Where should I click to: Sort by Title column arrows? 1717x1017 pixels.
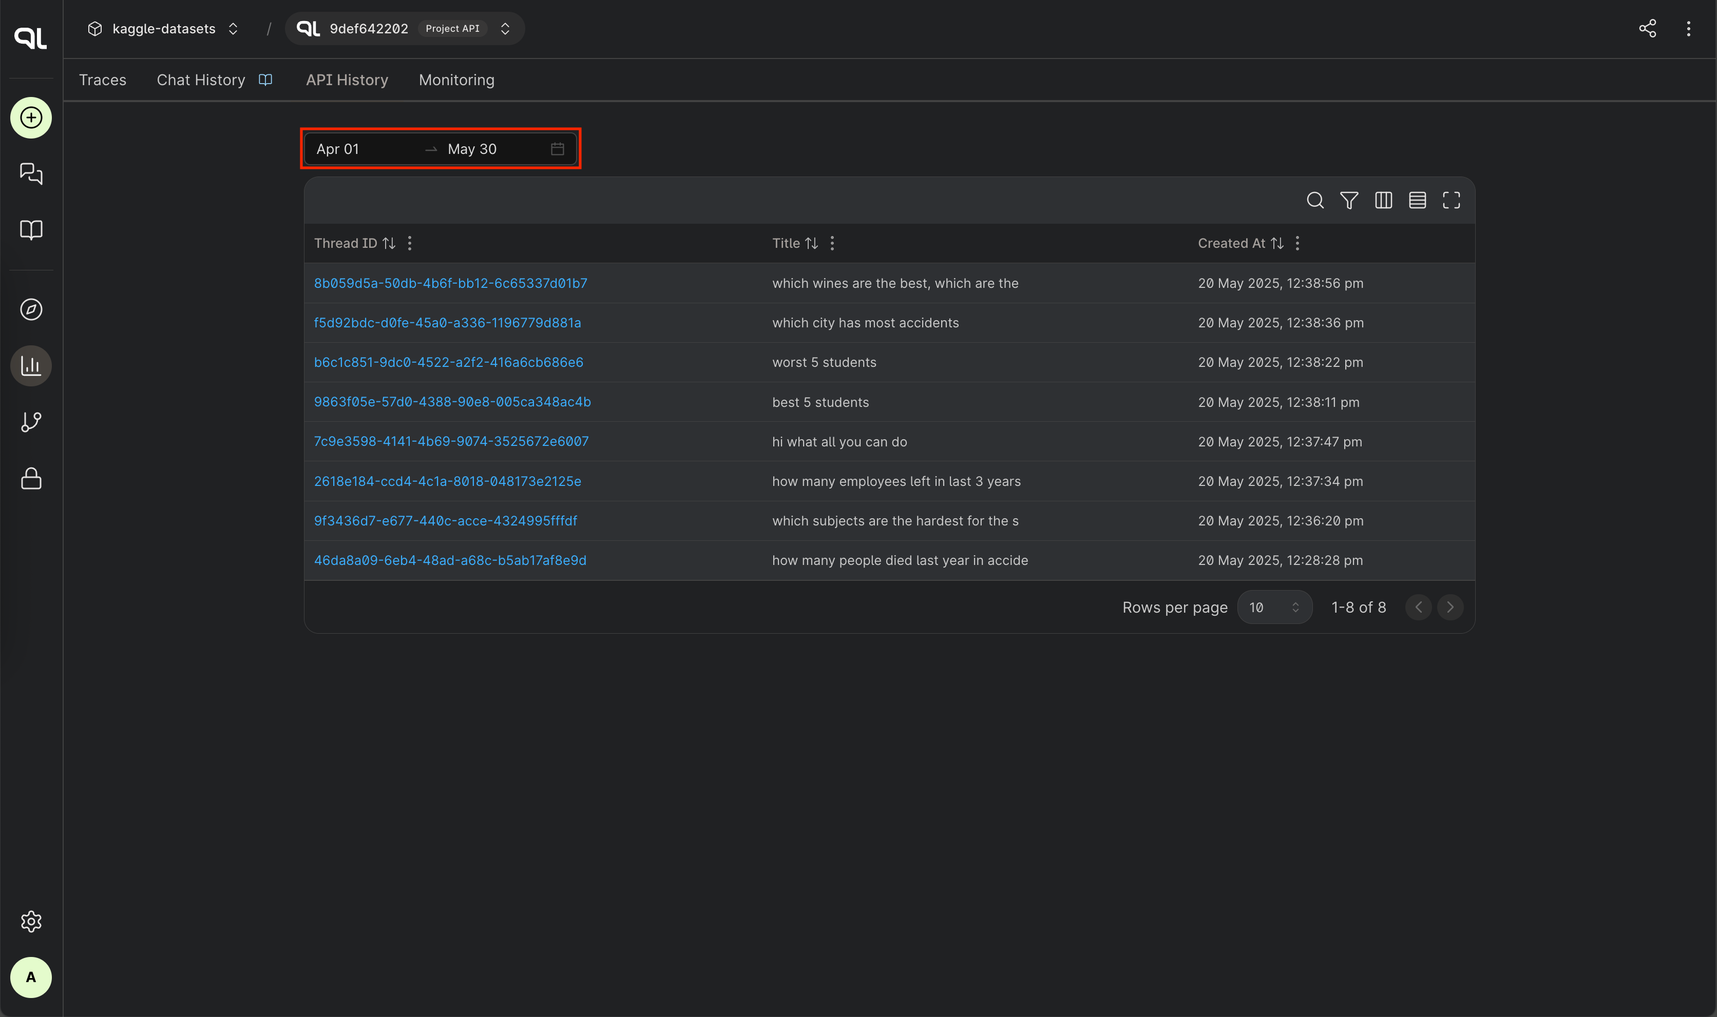[811, 243]
